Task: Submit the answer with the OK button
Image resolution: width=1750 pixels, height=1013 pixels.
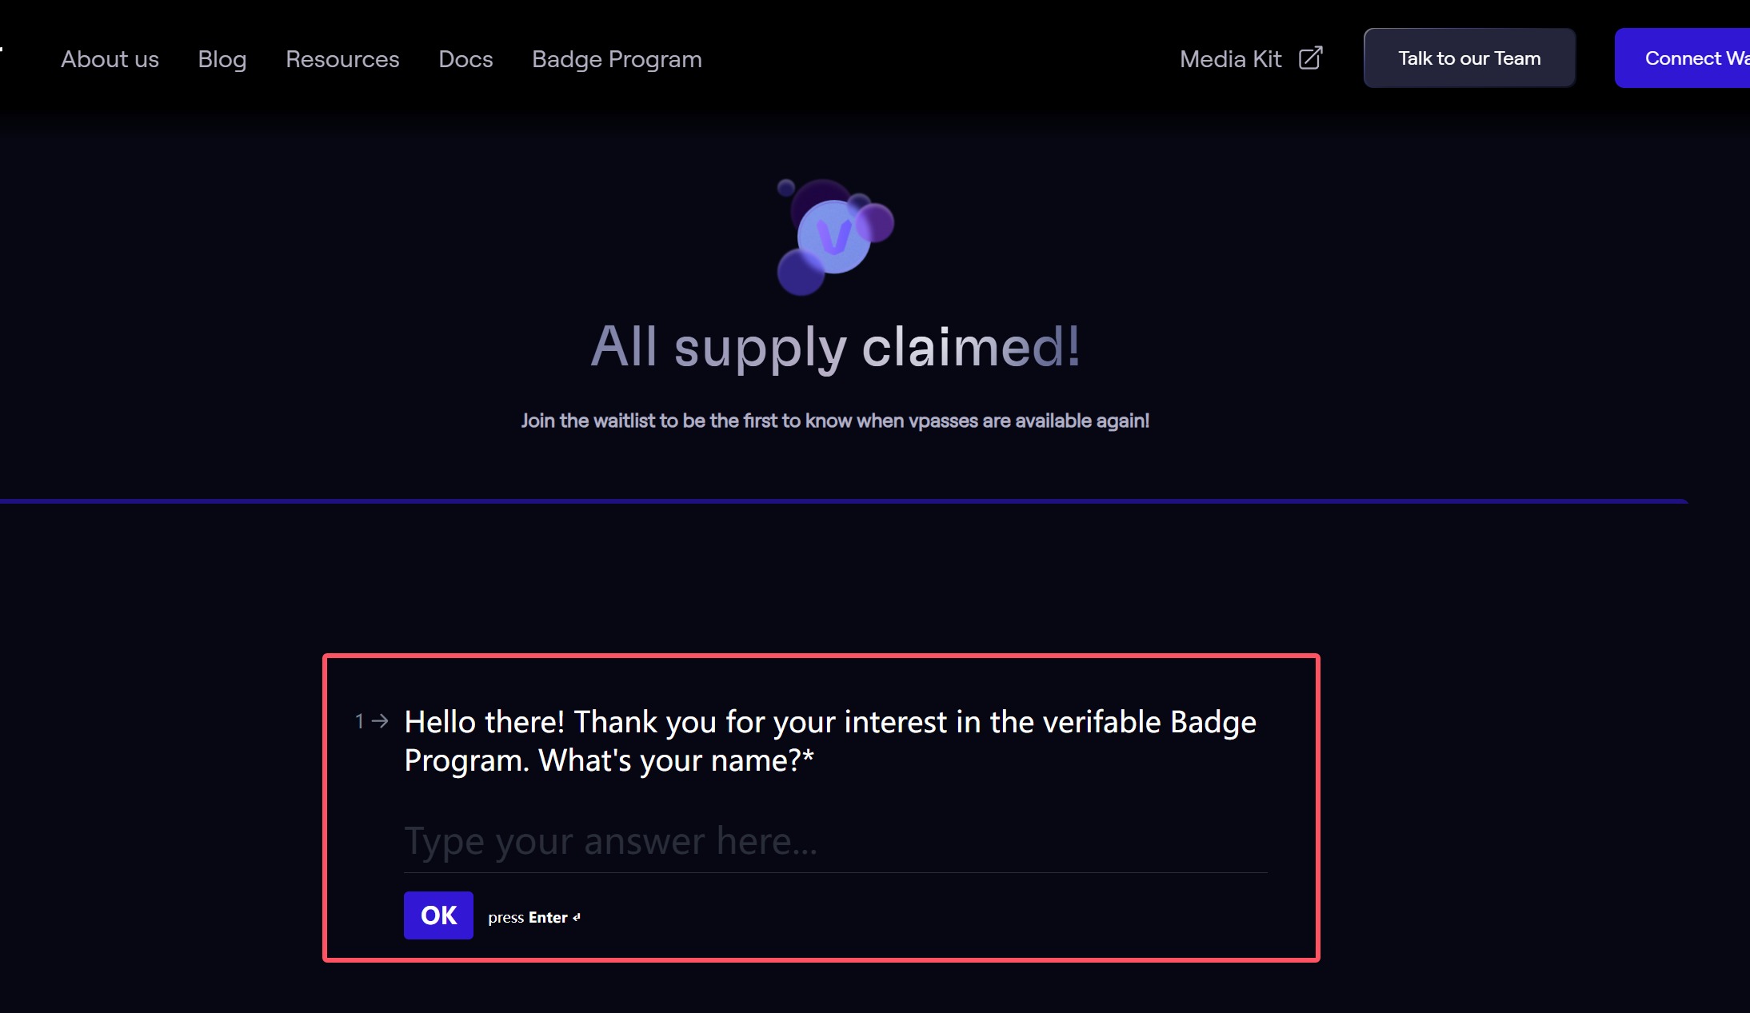Action: point(438,915)
